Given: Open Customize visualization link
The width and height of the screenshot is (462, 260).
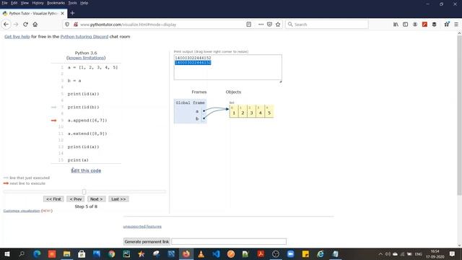Looking at the screenshot, I should (22, 211).
